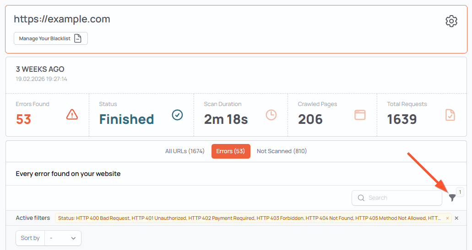Click the https://example.com site heading
The height and width of the screenshot is (250, 472).
(x=62, y=19)
